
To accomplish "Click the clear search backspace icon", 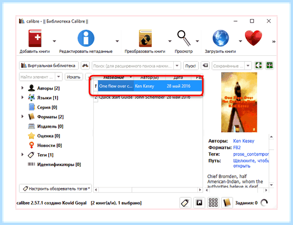I will [205, 66].
